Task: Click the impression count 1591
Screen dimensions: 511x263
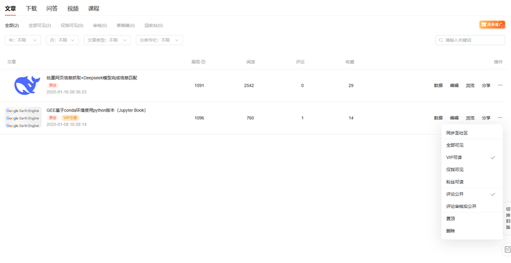Action: click(199, 86)
